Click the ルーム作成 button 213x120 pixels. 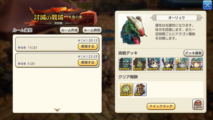[69, 30]
